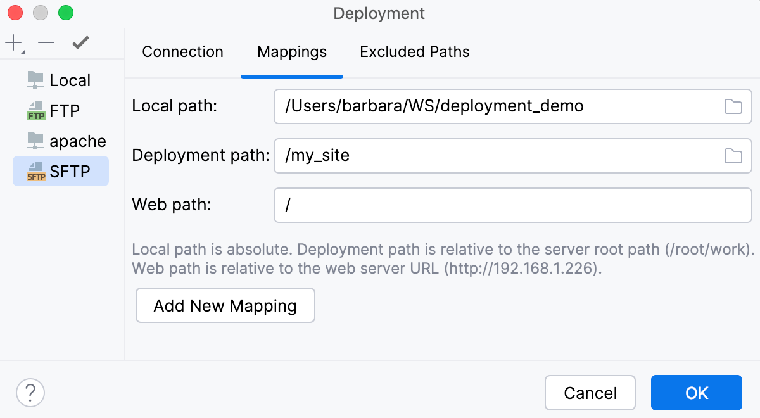Click the green maximize traffic light
760x418 pixels.
coord(66,11)
